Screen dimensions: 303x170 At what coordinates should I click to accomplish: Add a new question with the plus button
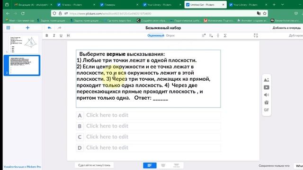click(x=27, y=28)
